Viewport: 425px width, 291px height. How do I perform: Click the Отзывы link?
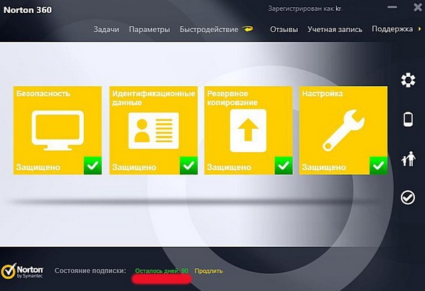[284, 29]
